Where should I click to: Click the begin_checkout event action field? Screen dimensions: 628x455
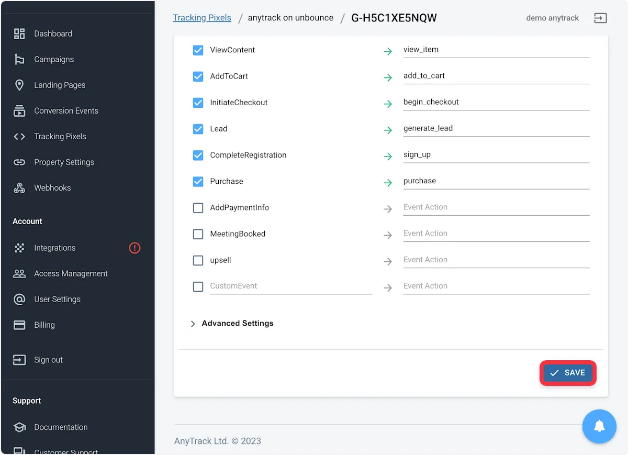496,102
